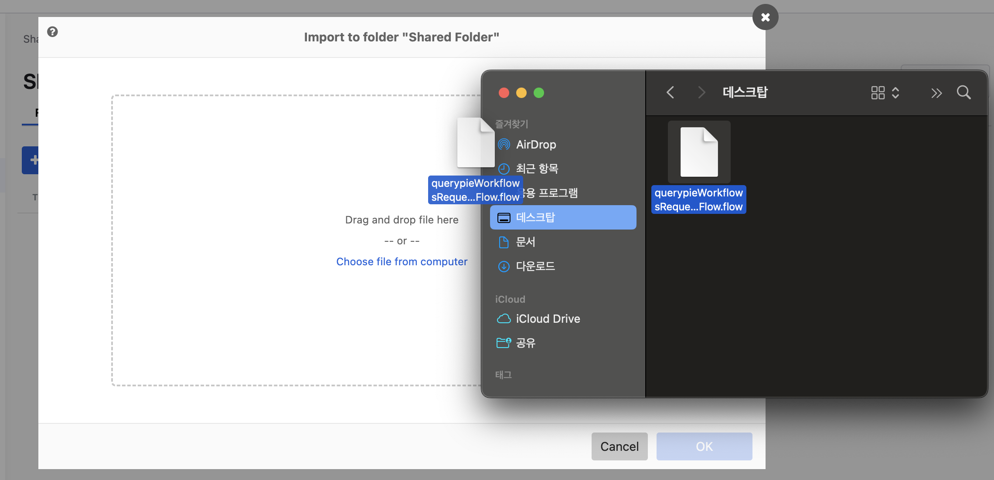The image size is (994, 480).
Task: Open 최근 항목 in sidebar
Action: click(x=537, y=169)
